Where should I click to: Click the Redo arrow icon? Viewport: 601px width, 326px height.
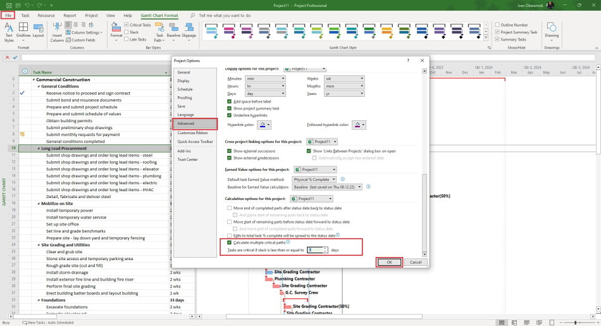39,5
